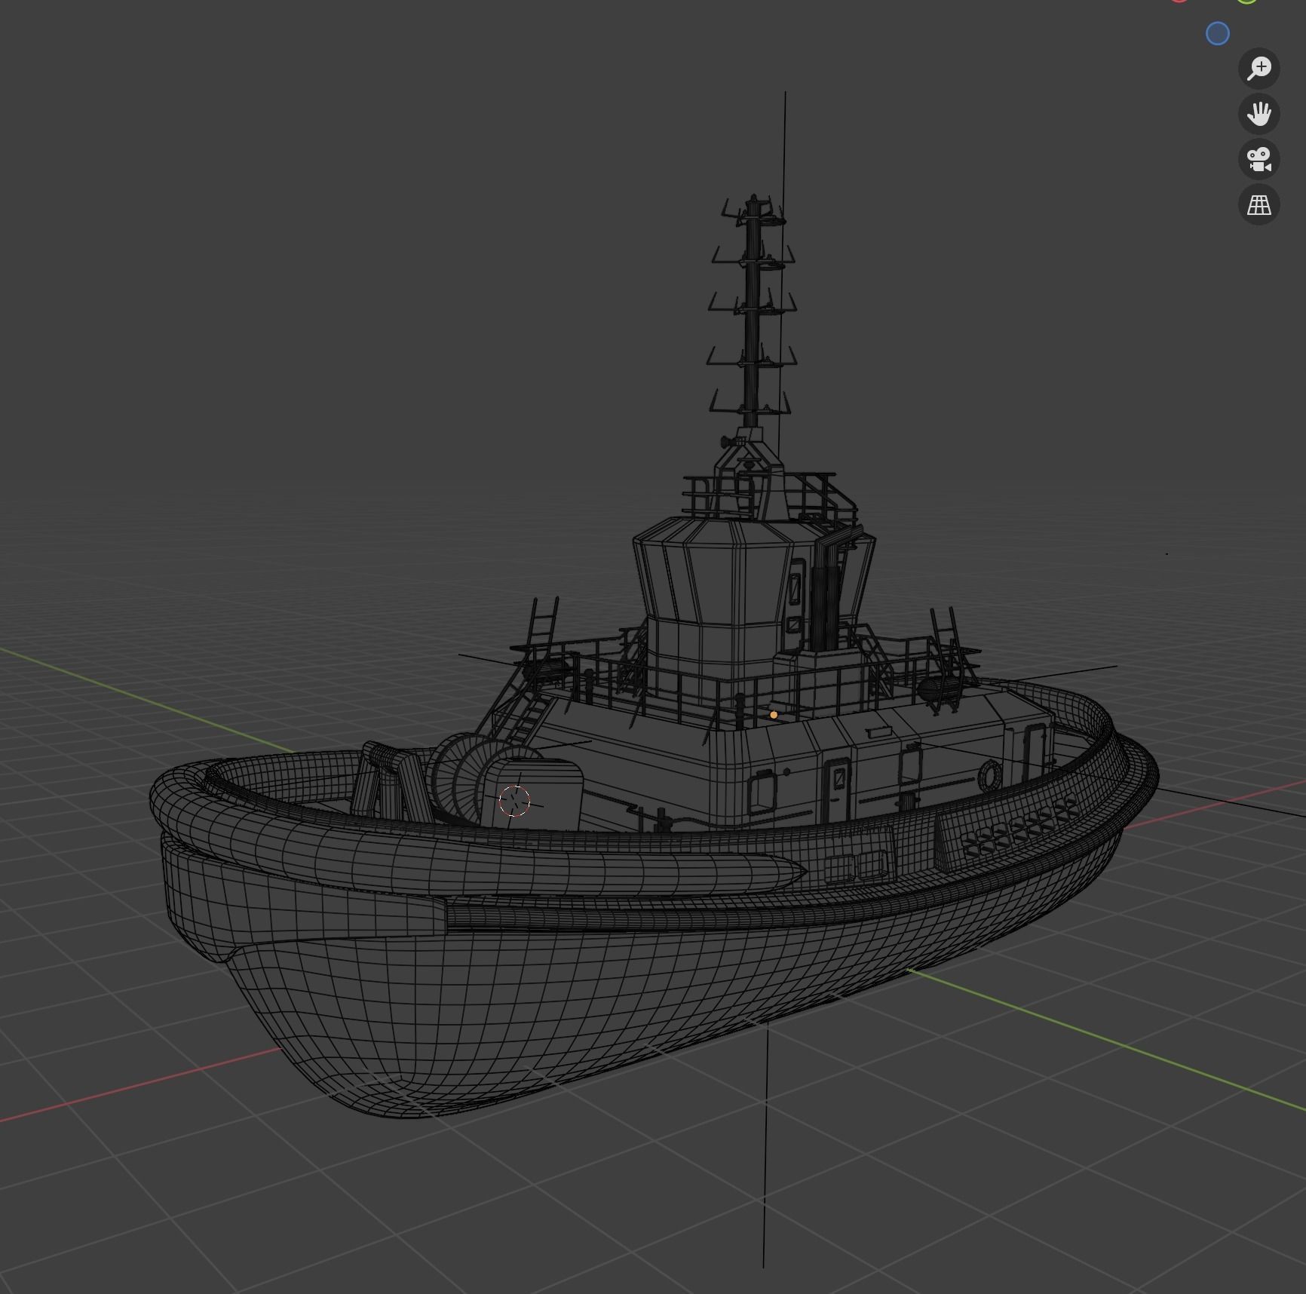This screenshot has width=1306, height=1294.
Task: Click the blue Z axis gizmo circle
Action: [x=1218, y=34]
